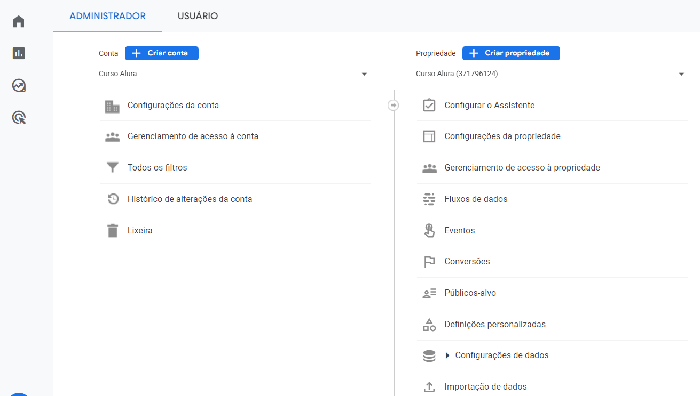Click the Conta label text
Viewport: 700px width, 396px height.
click(108, 53)
